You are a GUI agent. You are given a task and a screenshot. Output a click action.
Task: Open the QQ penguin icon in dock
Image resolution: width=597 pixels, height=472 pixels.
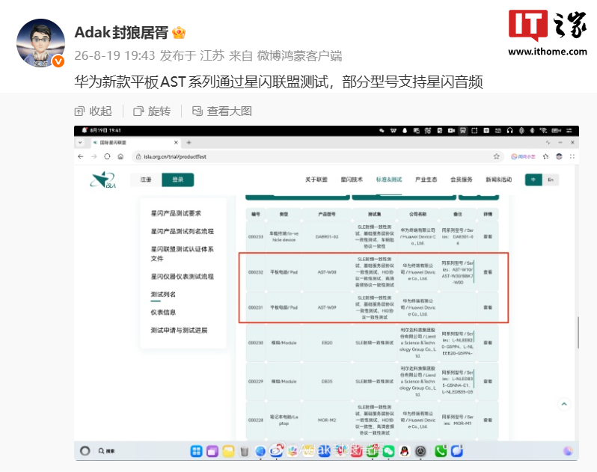pyautogui.click(x=404, y=451)
